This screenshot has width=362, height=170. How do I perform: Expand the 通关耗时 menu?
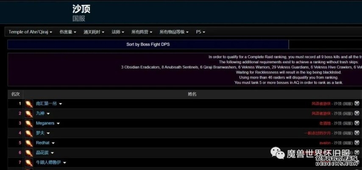(94, 32)
